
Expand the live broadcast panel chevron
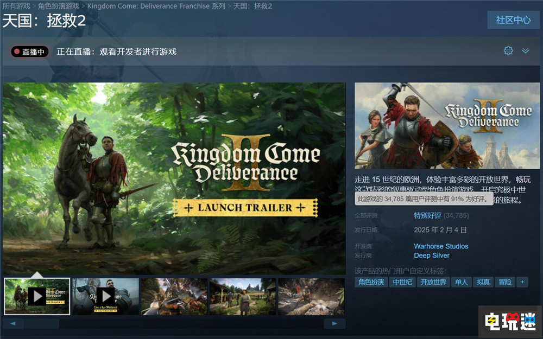click(525, 50)
